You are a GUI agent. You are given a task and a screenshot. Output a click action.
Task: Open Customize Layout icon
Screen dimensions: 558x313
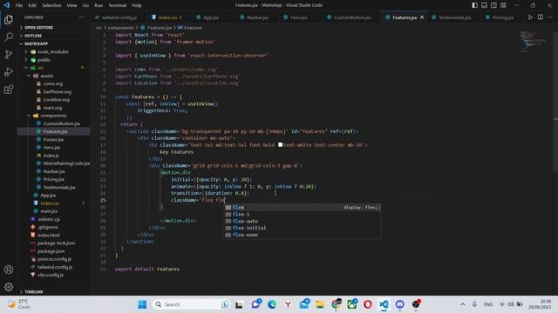click(x=504, y=5)
